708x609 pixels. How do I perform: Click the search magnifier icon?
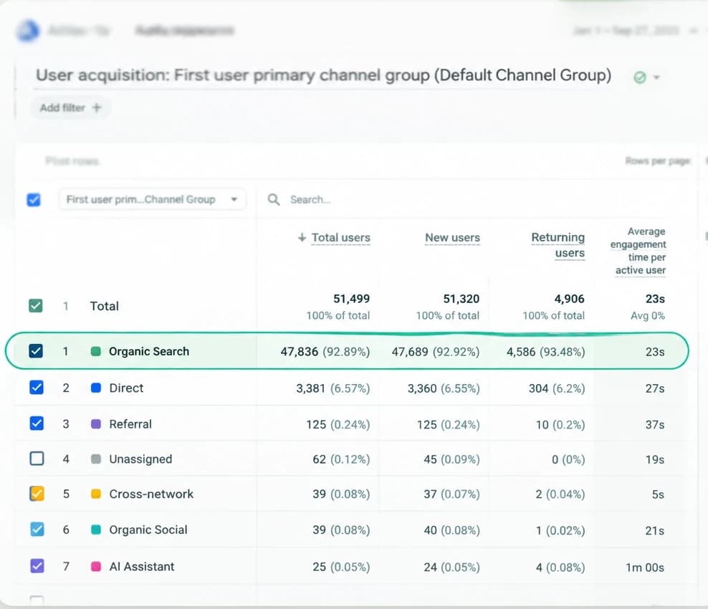[274, 200]
